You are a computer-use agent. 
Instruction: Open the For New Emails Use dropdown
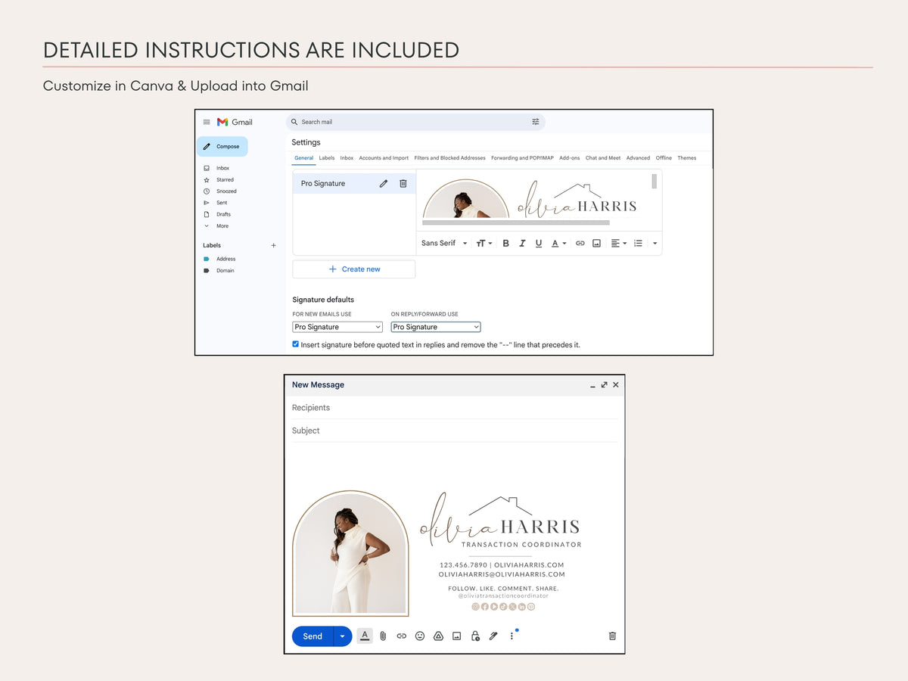(x=337, y=327)
